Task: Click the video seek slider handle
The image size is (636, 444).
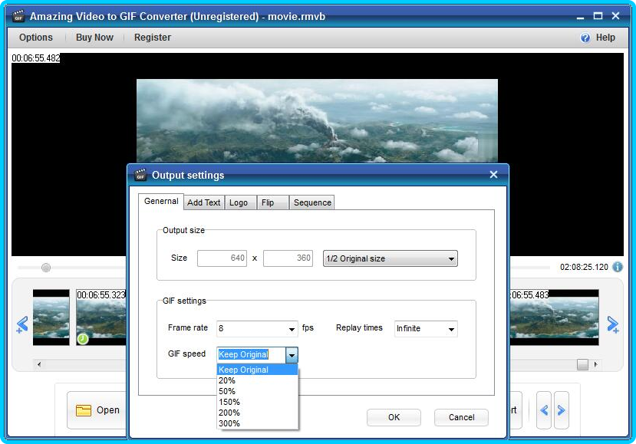Action: 46,268
